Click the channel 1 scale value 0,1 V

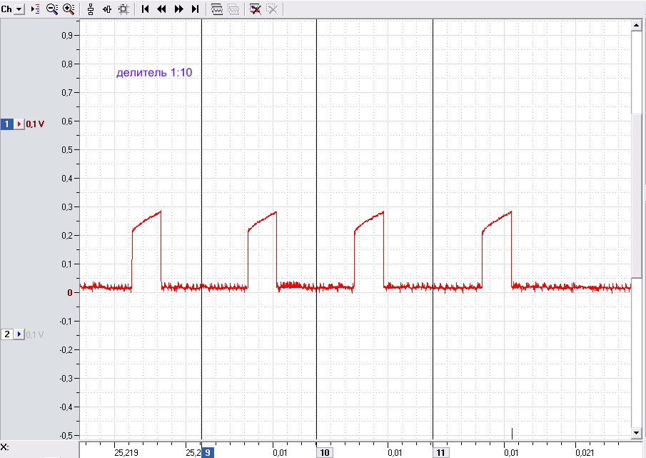pos(35,124)
